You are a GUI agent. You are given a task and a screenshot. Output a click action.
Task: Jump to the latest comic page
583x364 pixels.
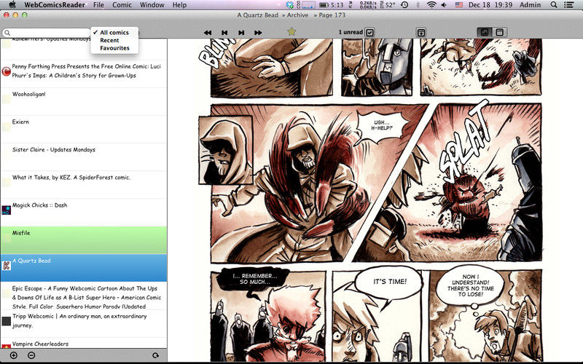point(258,33)
